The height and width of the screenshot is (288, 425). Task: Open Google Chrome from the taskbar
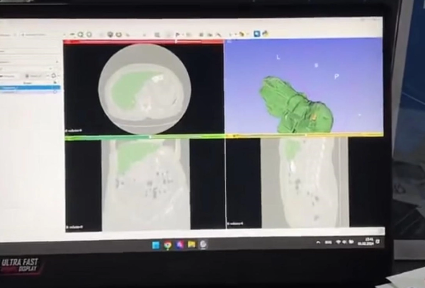tap(168, 245)
